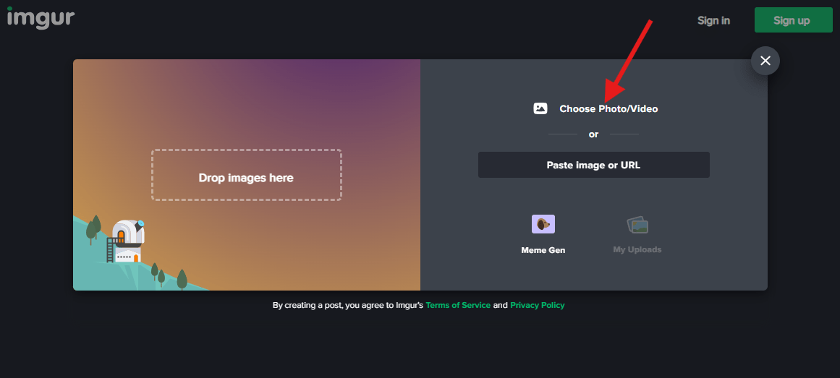Screen dimensions: 840x378
Task: Click the "or" divider text
Action: 593,134
